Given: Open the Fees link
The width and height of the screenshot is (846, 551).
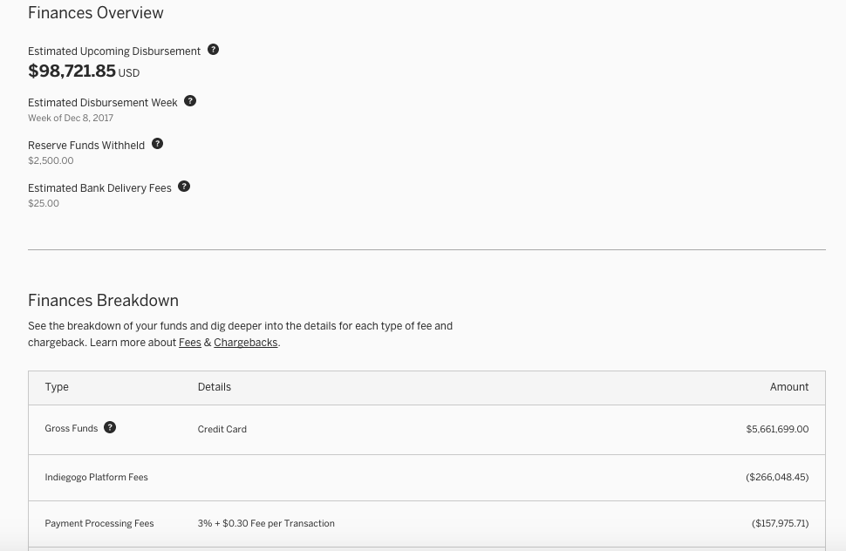Looking at the screenshot, I should pos(190,343).
